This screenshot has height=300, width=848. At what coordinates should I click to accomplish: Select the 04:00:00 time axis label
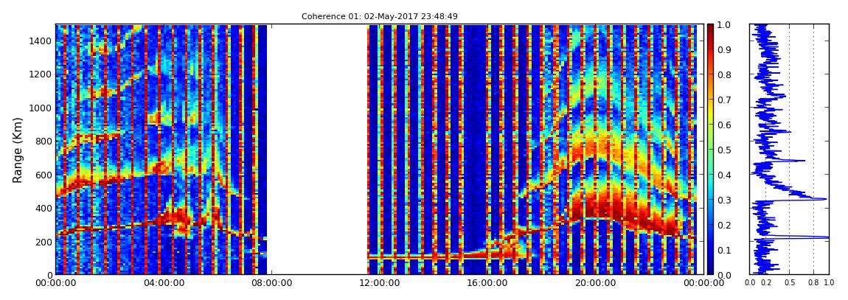pos(162,283)
